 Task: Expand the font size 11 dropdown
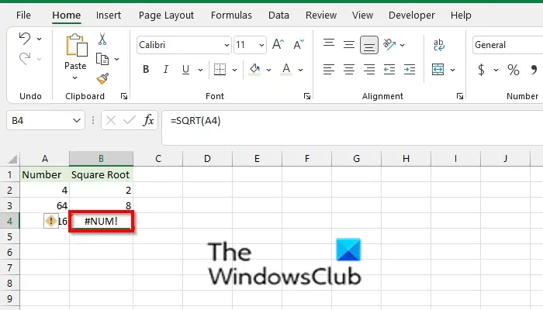coord(261,45)
